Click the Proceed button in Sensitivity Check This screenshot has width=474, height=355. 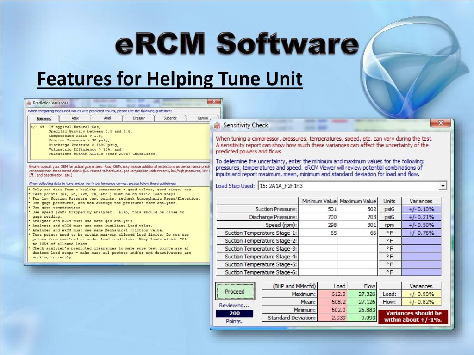pos(235,291)
